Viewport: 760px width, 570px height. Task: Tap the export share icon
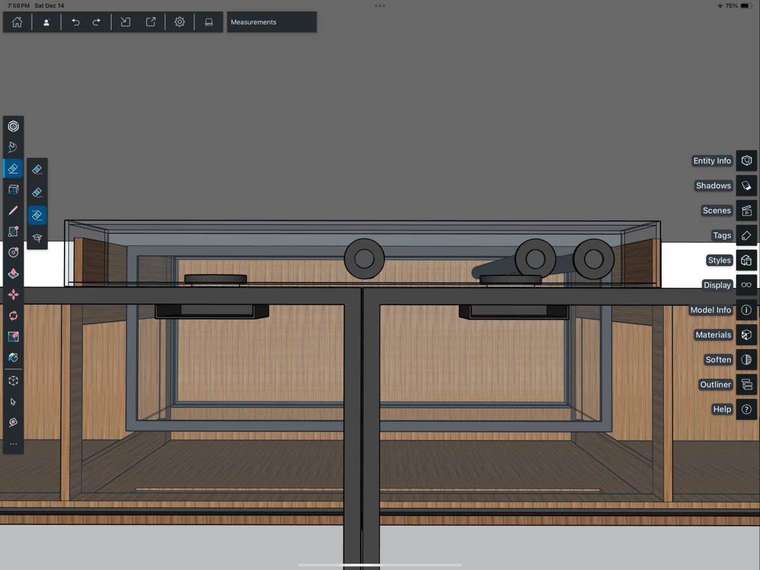click(x=151, y=22)
